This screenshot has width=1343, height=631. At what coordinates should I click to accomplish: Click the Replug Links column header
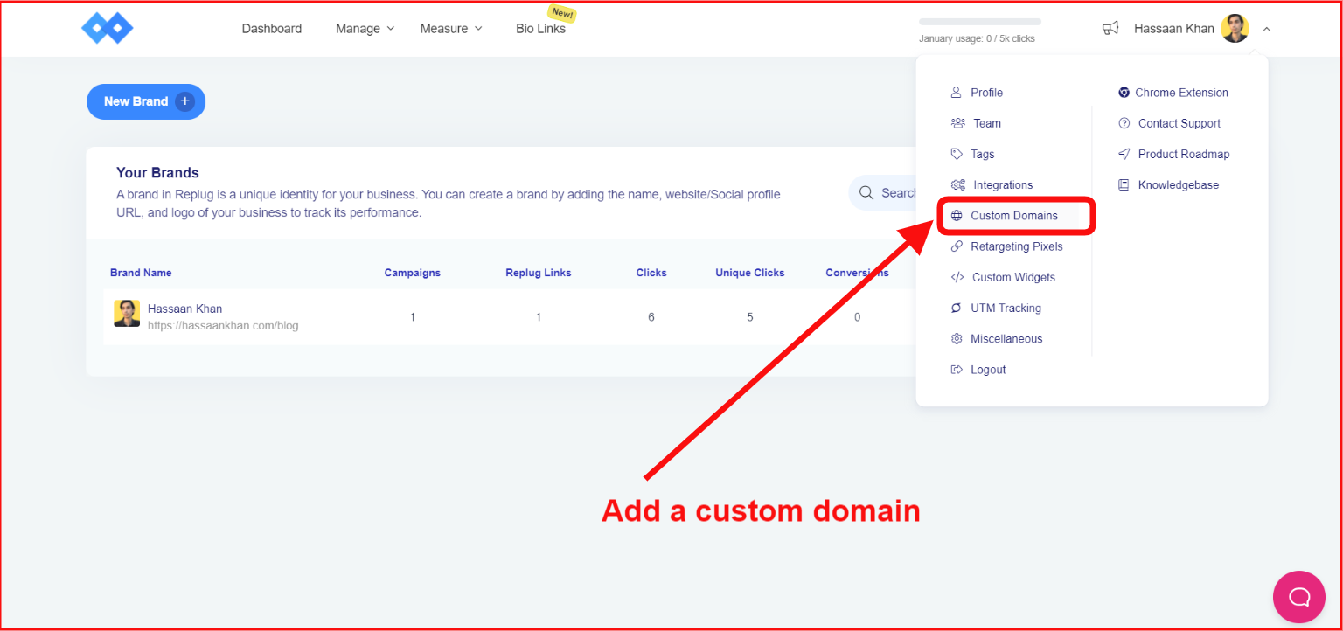539,273
